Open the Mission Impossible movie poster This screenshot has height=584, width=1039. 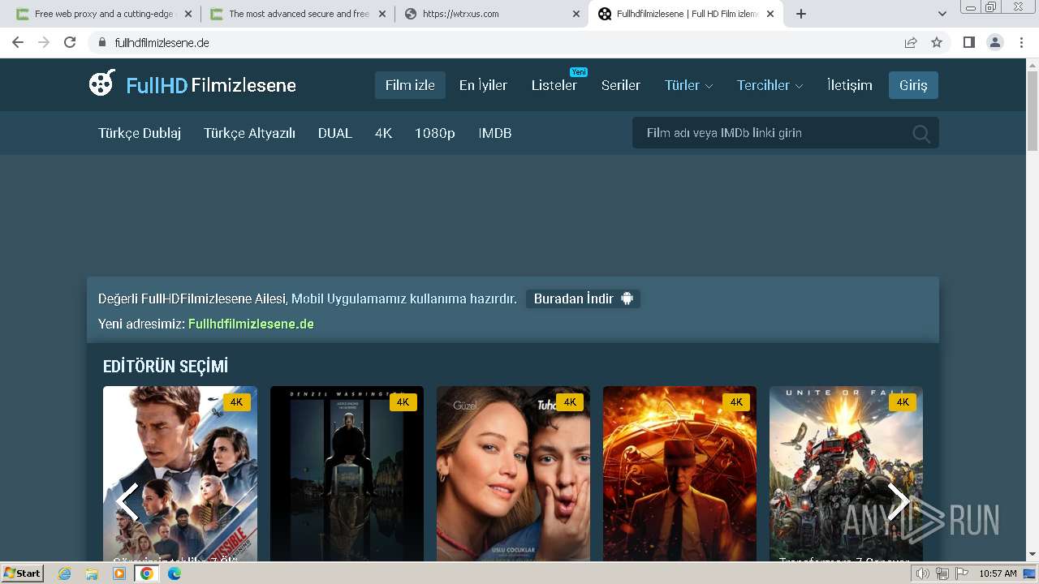point(180,474)
